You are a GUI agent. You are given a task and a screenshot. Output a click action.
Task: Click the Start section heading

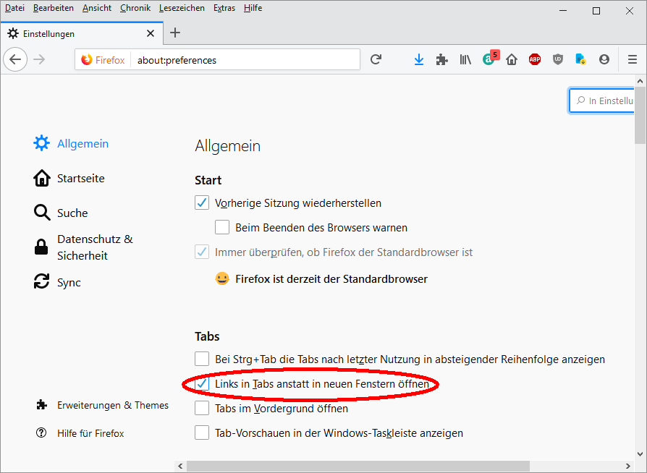208,180
